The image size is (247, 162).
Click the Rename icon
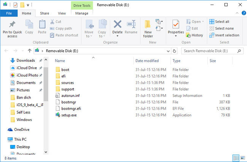click(x=131, y=24)
